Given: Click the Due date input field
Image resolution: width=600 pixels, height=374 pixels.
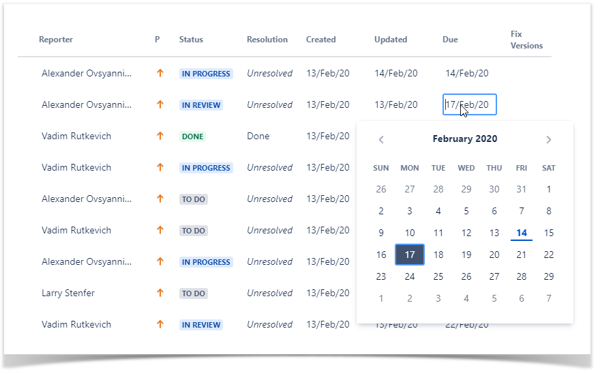Looking at the screenshot, I should (x=469, y=105).
